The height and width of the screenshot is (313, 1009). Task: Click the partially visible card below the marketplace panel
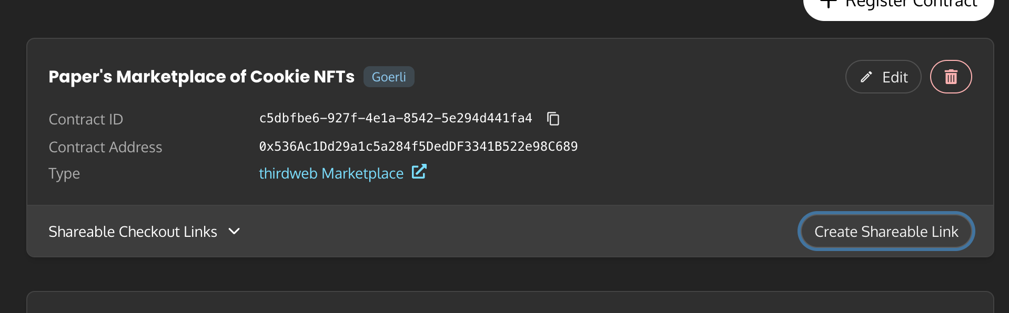504,305
